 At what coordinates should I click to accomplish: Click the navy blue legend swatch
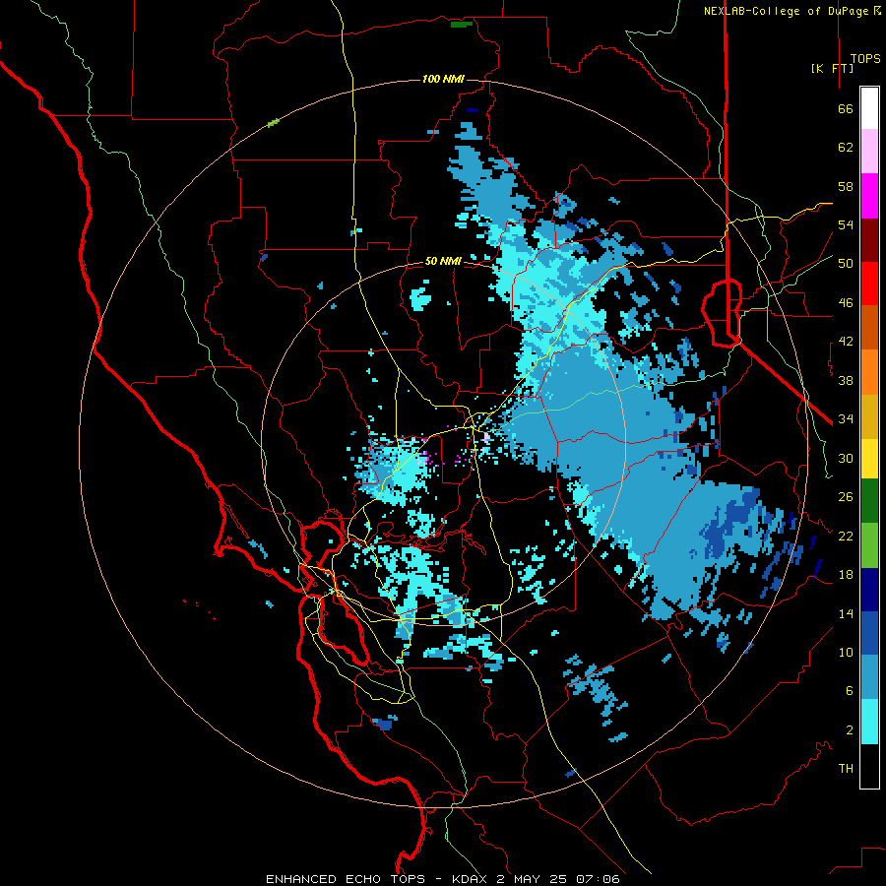tap(869, 590)
